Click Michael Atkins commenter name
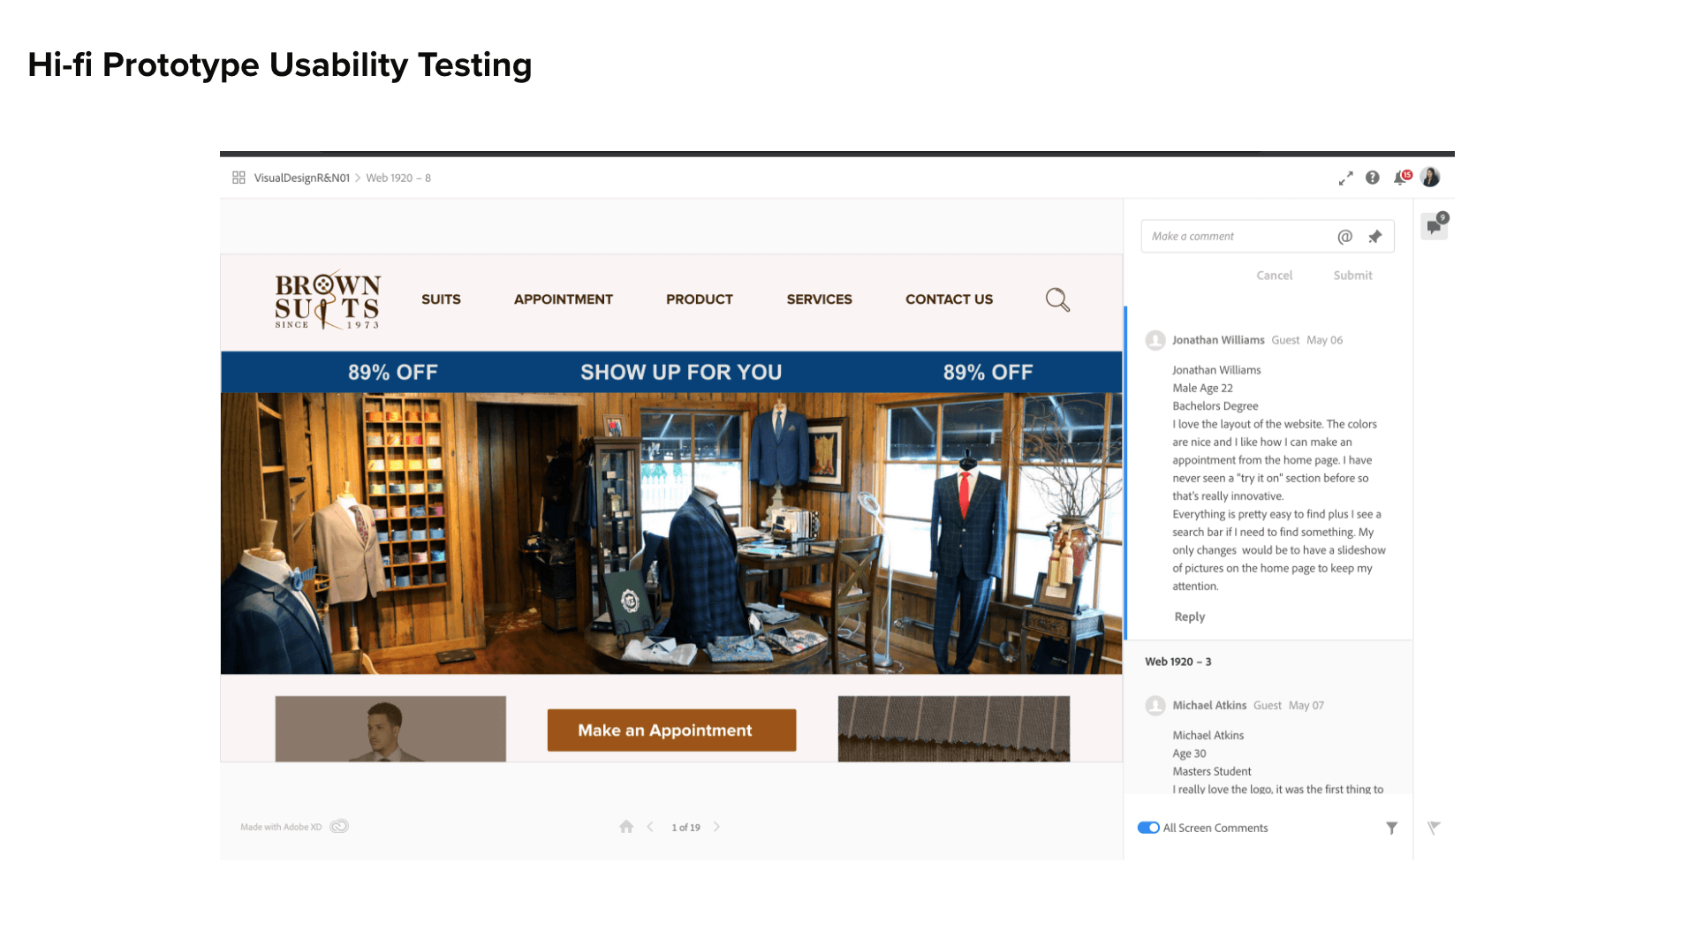 click(1209, 706)
